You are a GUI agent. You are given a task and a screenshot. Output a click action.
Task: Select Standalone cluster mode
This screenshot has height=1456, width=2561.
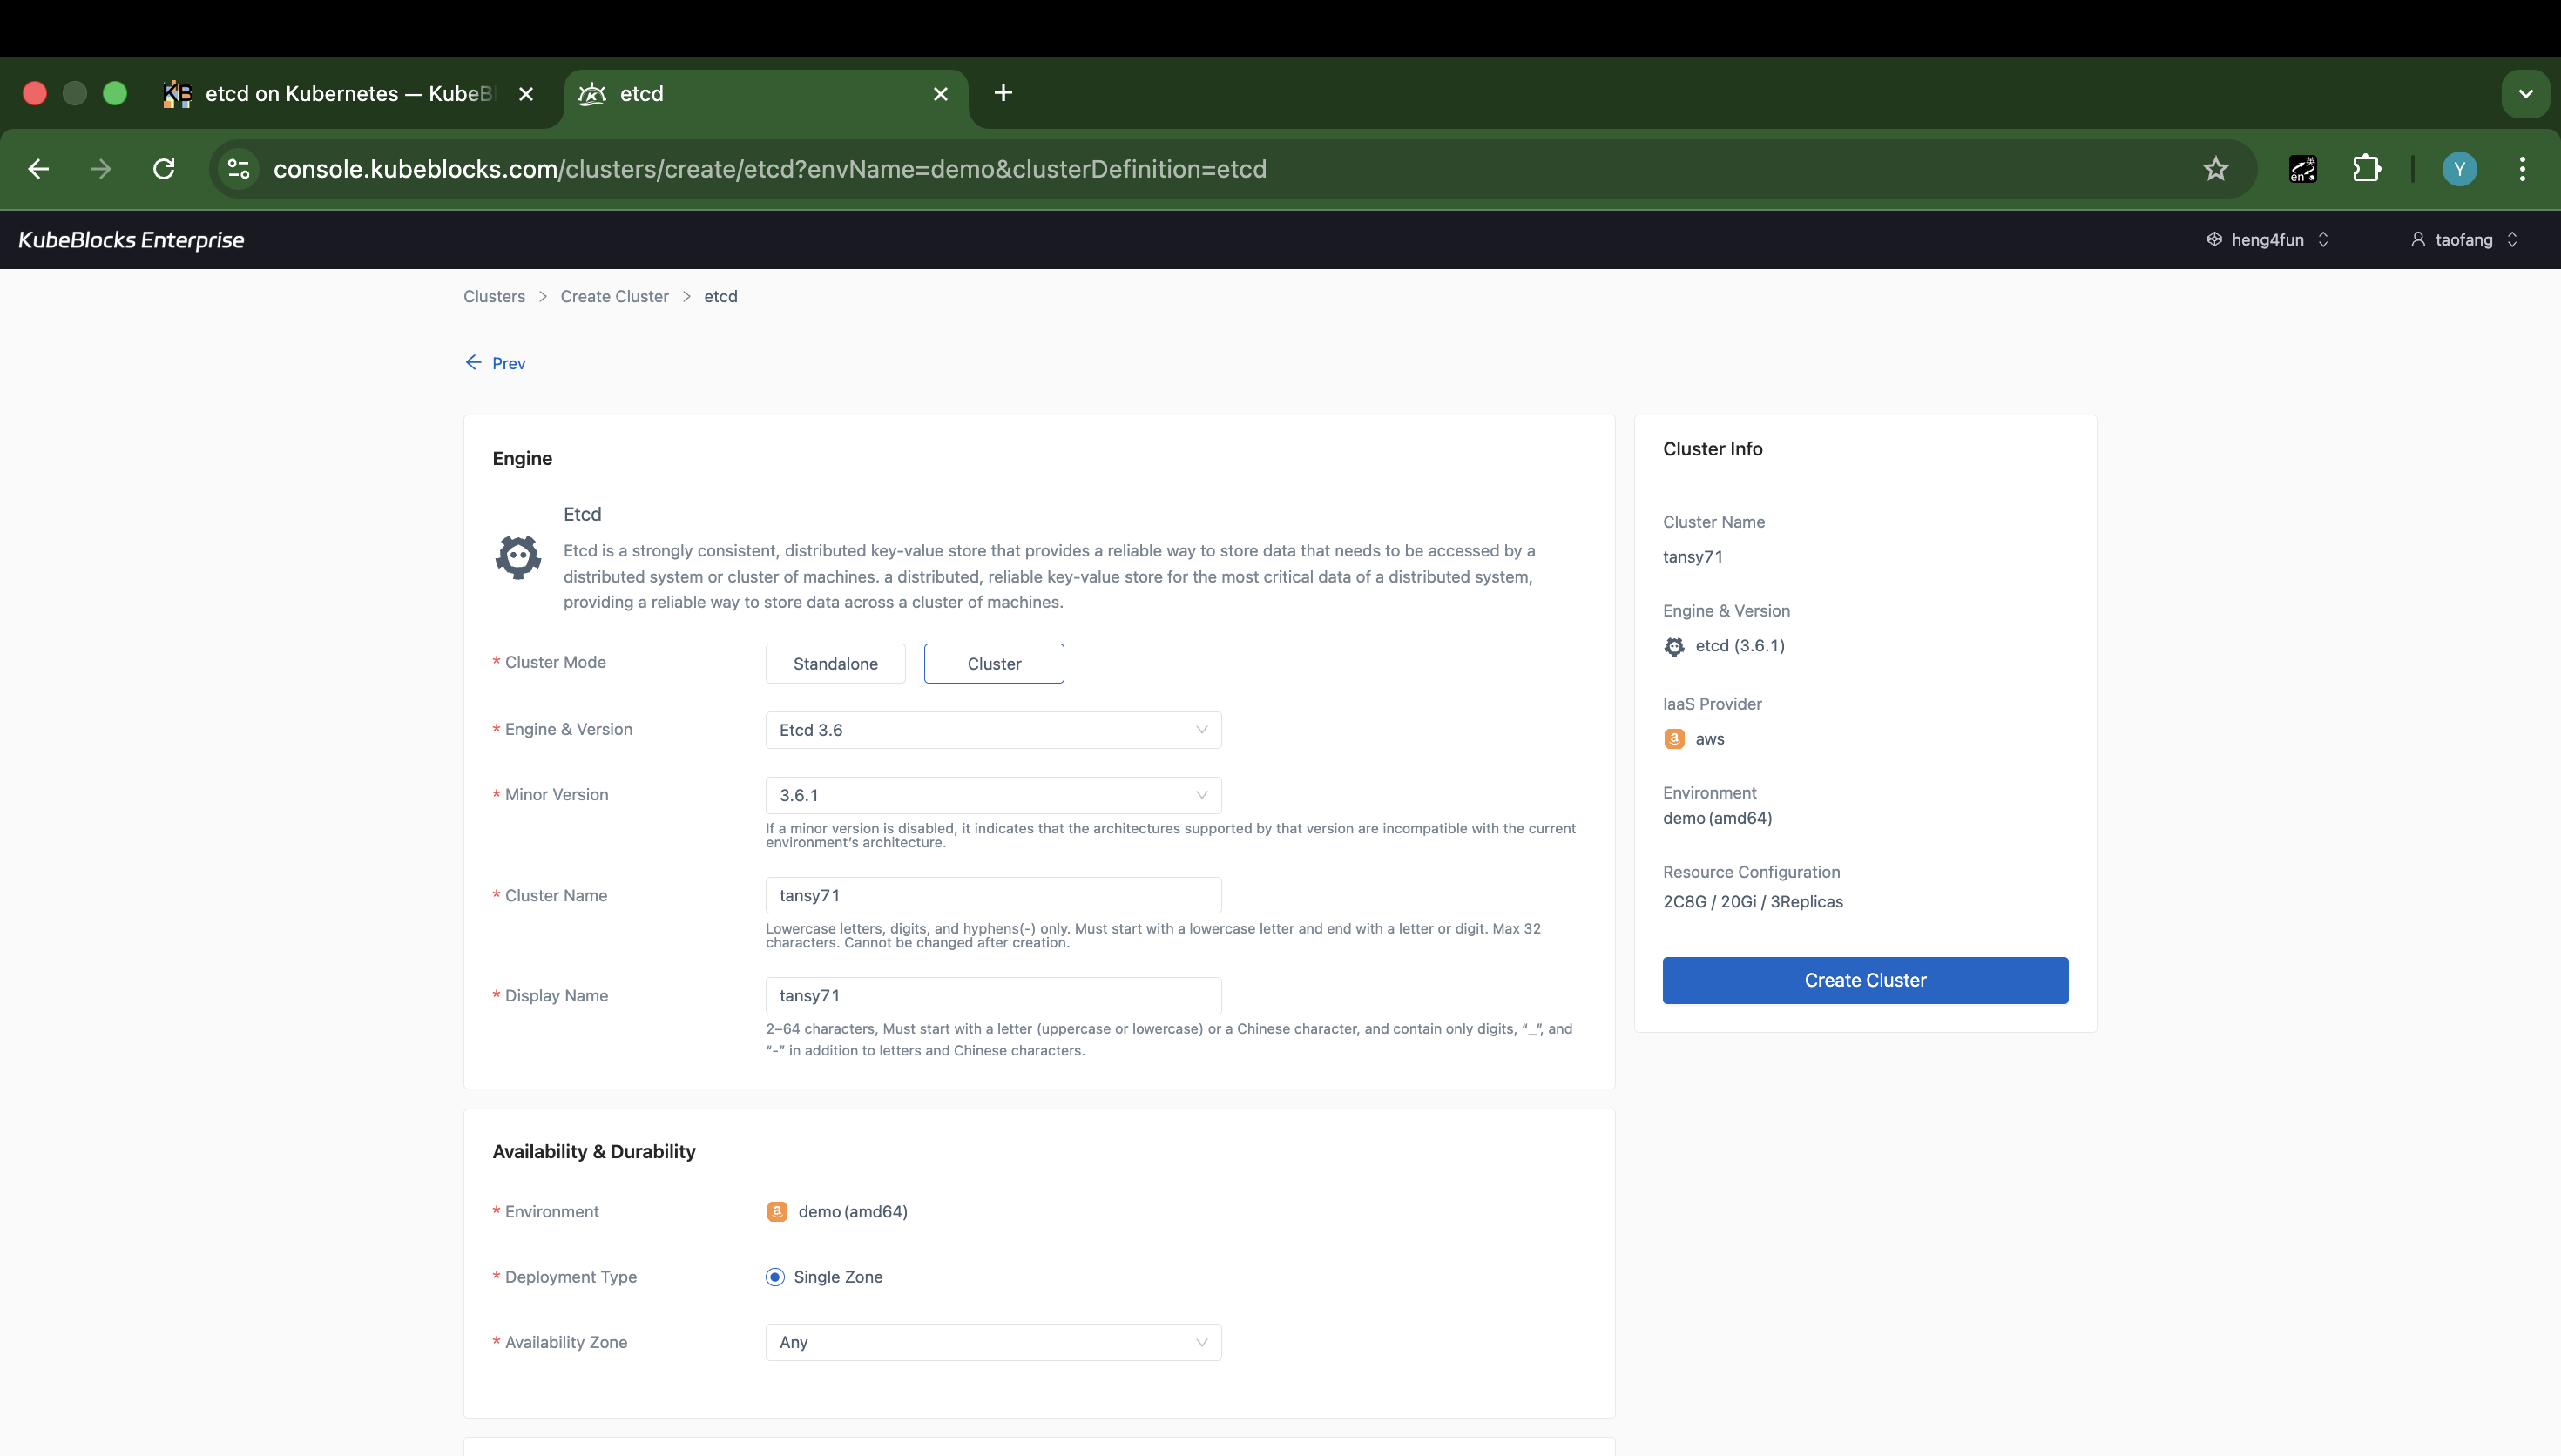click(x=835, y=664)
